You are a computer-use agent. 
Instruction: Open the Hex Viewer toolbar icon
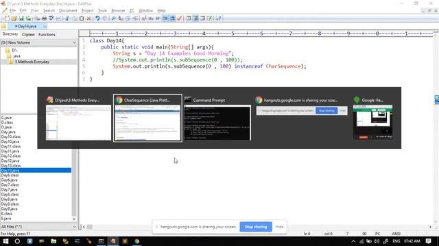pos(151,18)
